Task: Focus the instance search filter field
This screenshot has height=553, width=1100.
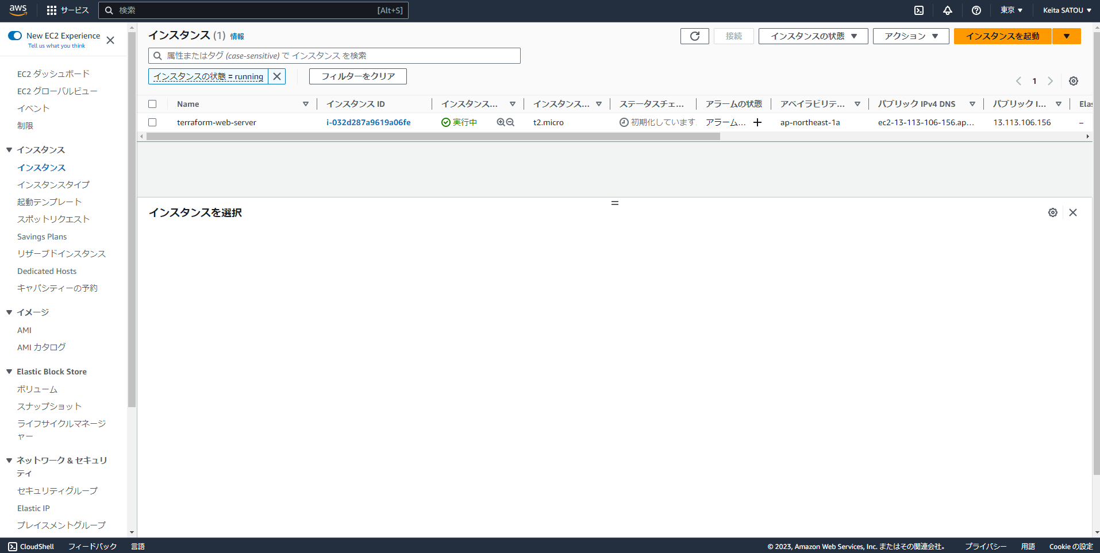Action: [334, 56]
